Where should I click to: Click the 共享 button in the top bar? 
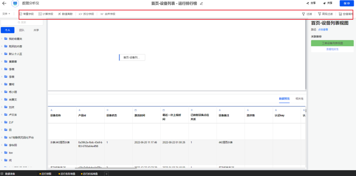328,3
